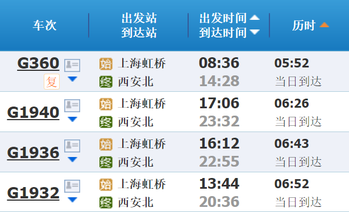Select departure time 13:44
Screen dimensions: 349x212
219,184
